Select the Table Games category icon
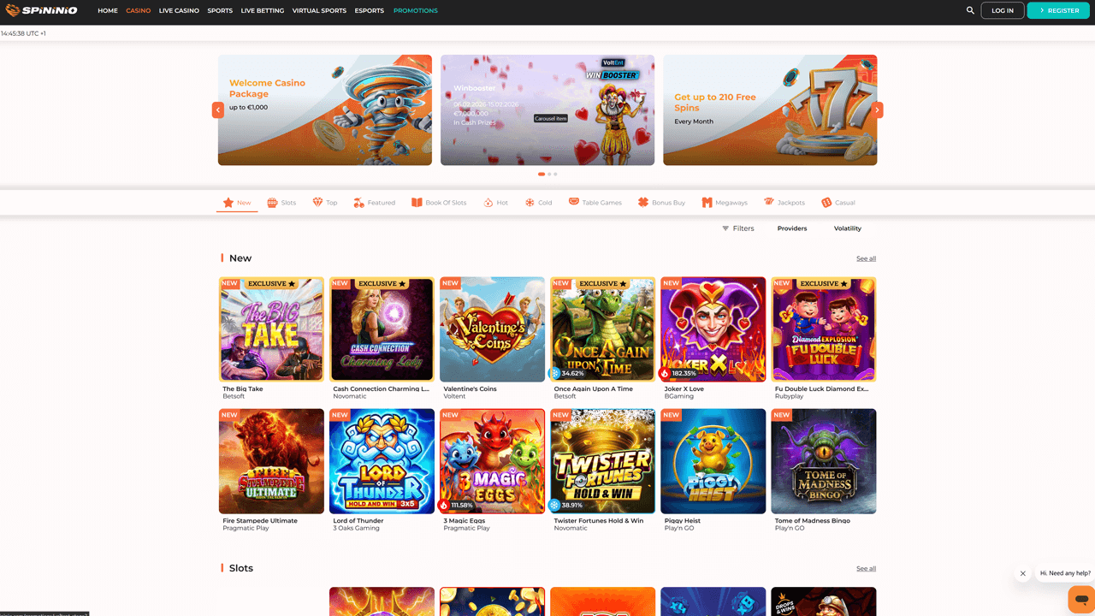1095x616 pixels. 574,202
